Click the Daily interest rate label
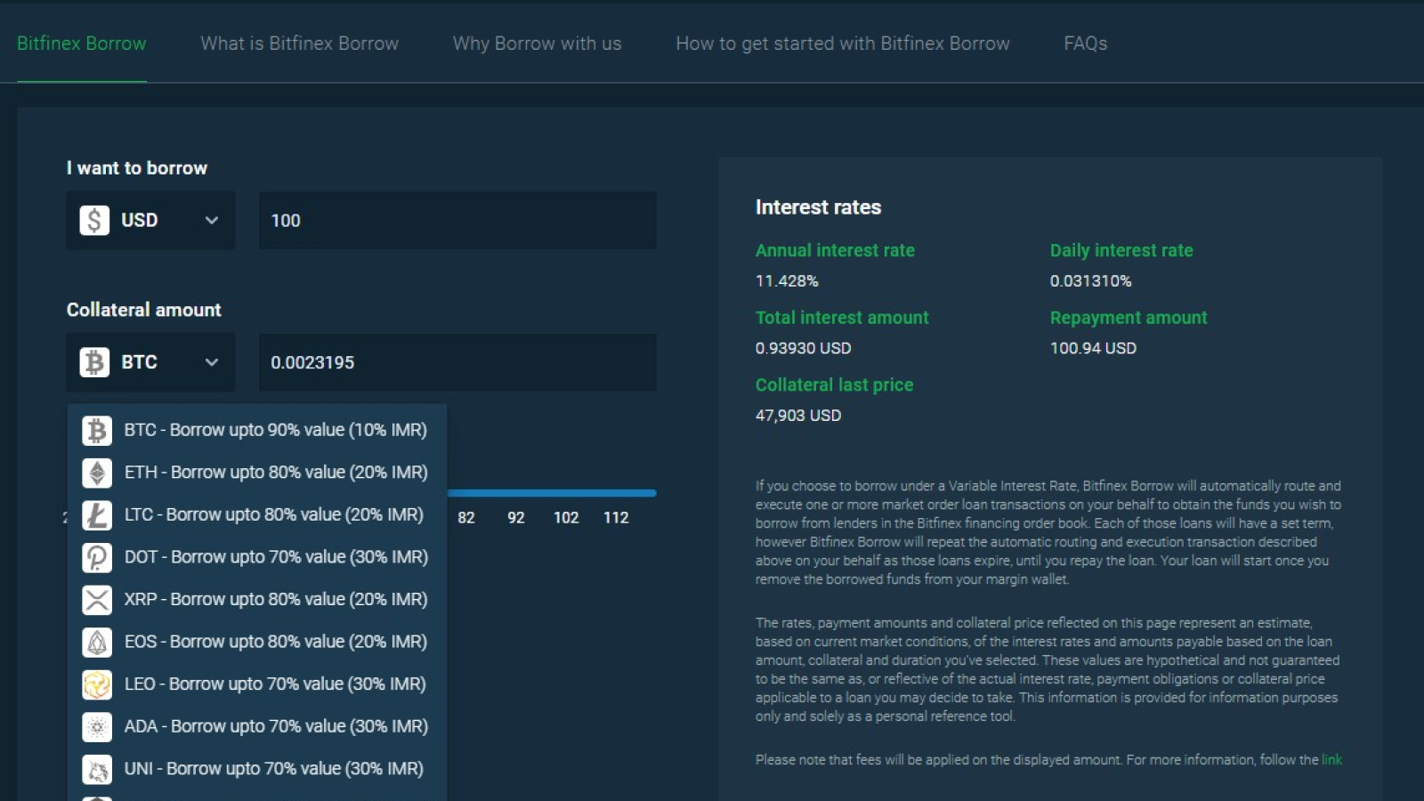1424x801 pixels. click(1121, 251)
